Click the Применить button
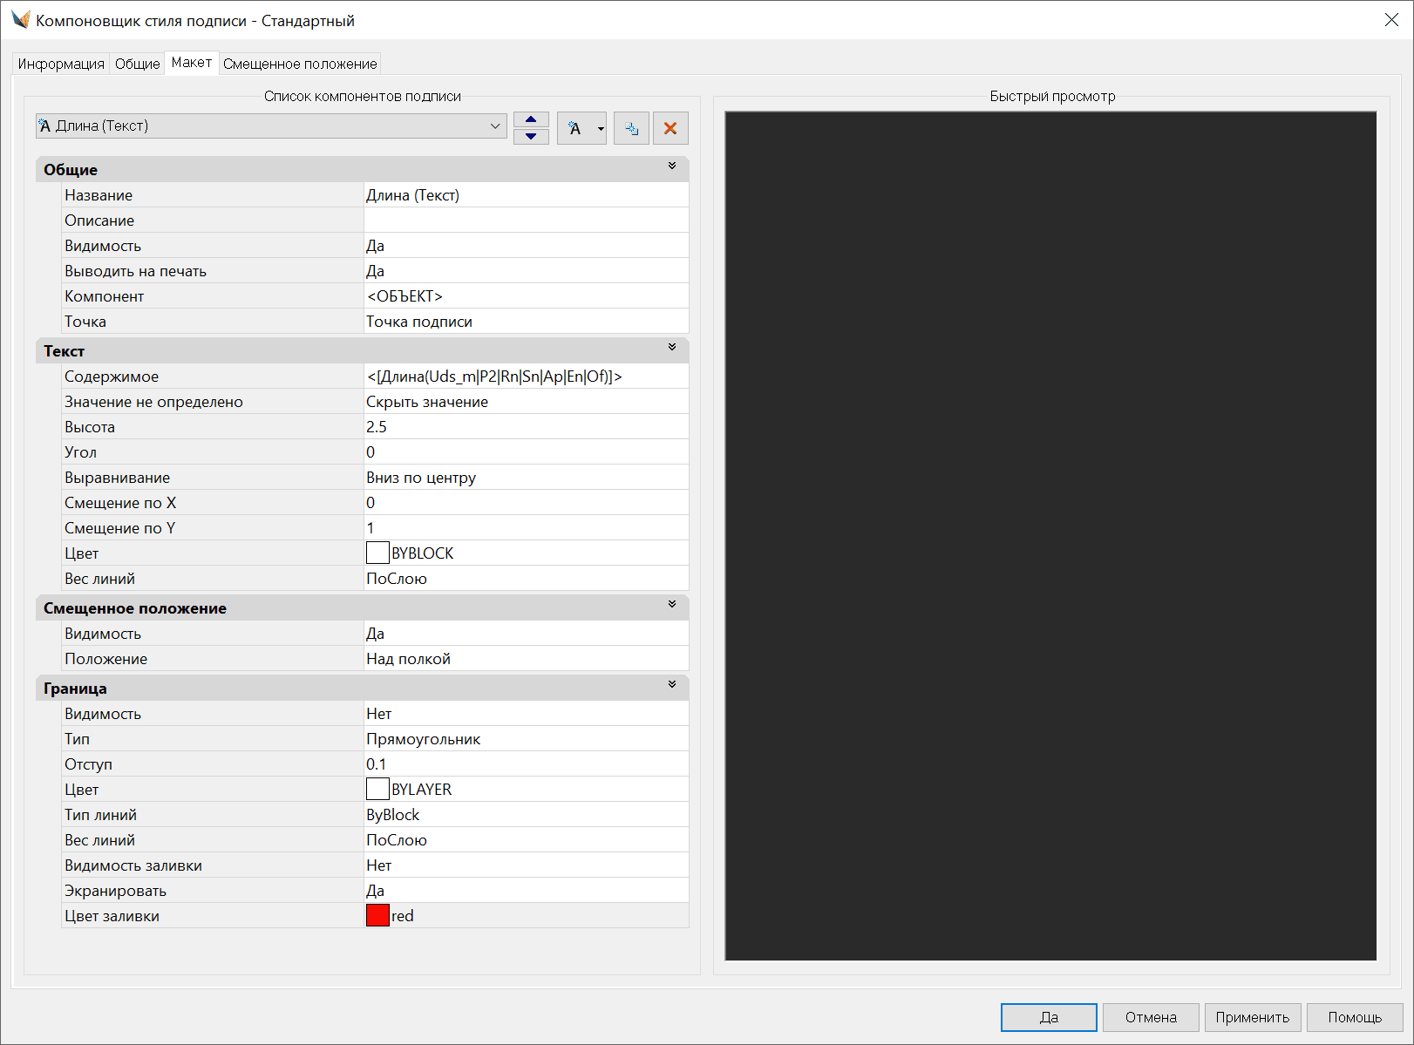This screenshot has width=1414, height=1045. click(1253, 1017)
